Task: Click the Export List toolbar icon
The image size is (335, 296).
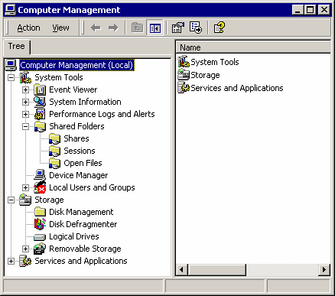Action: click(x=196, y=28)
